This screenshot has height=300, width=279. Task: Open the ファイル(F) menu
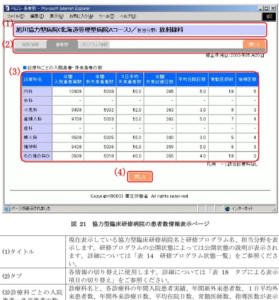pyautogui.click(x=16, y=16)
